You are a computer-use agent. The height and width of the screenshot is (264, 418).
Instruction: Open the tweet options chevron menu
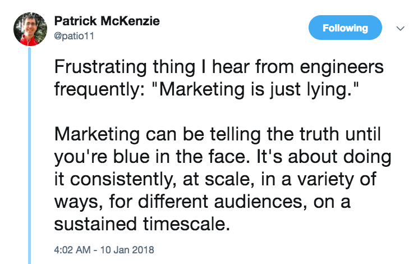(x=400, y=28)
